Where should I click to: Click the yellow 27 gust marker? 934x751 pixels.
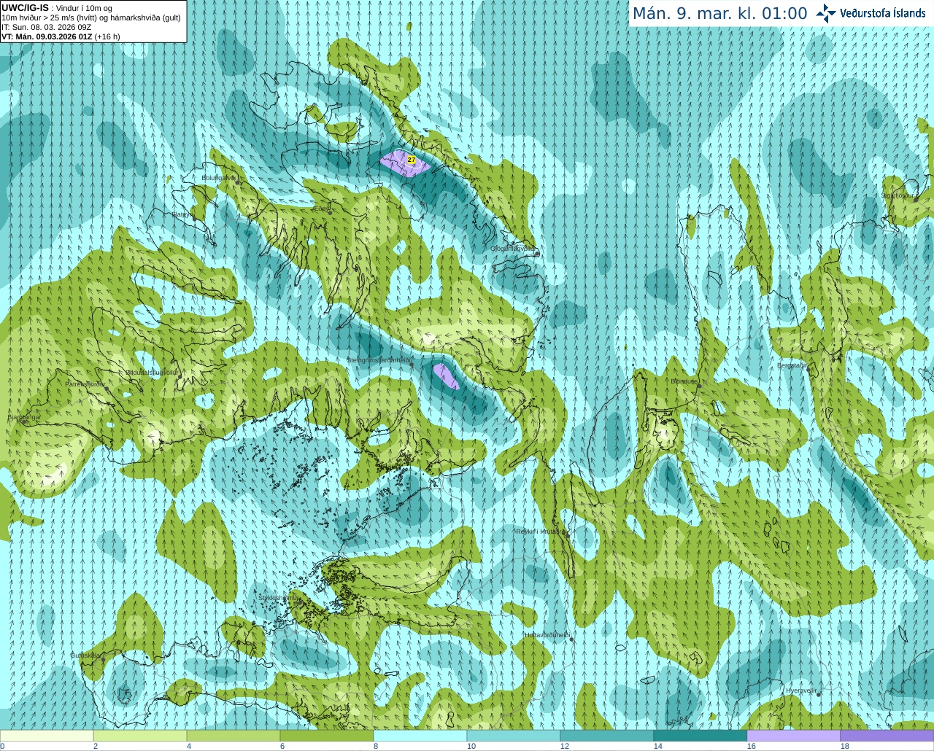coord(412,159)
